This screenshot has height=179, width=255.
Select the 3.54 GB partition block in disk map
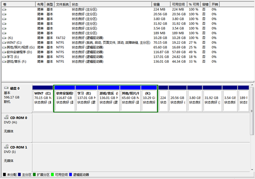pyautogui.click(x=230, y=99)
